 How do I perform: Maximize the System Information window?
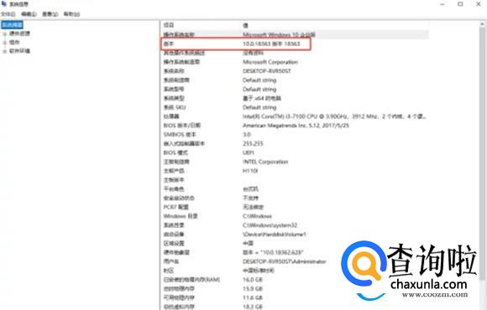click(460, 4)
